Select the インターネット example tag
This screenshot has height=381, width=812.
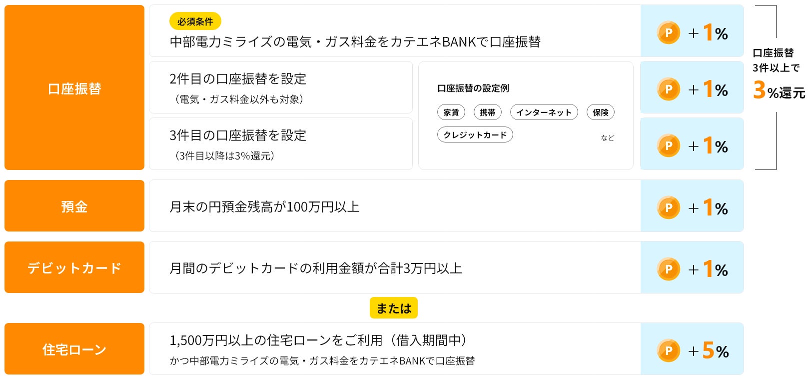544,112
